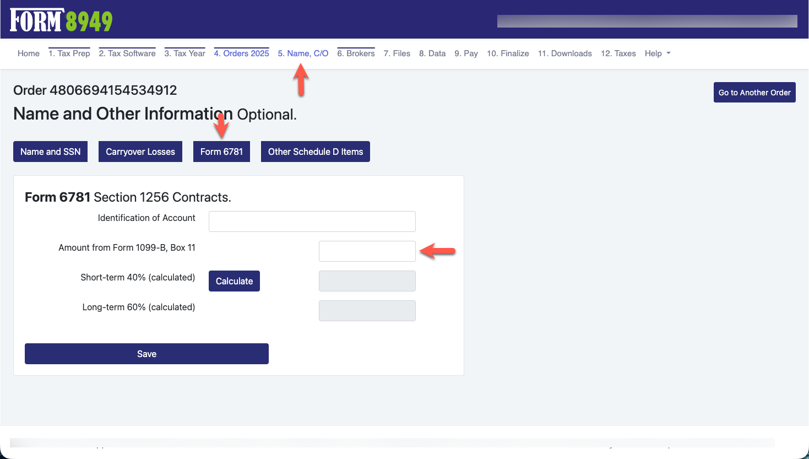This screenshot has height=459, width=809.
Task: Select the 3. Tax Year step
Action: [x=184, y=53]
